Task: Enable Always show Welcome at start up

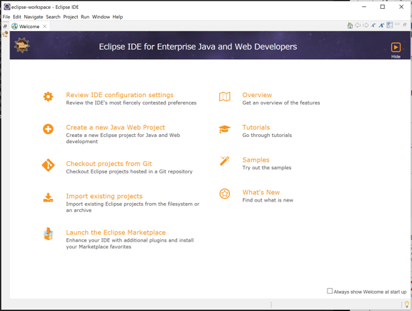Action: point(330,291)
